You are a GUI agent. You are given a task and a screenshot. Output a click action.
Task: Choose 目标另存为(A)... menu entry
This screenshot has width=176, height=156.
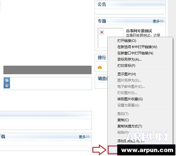[x=129, y=60]
